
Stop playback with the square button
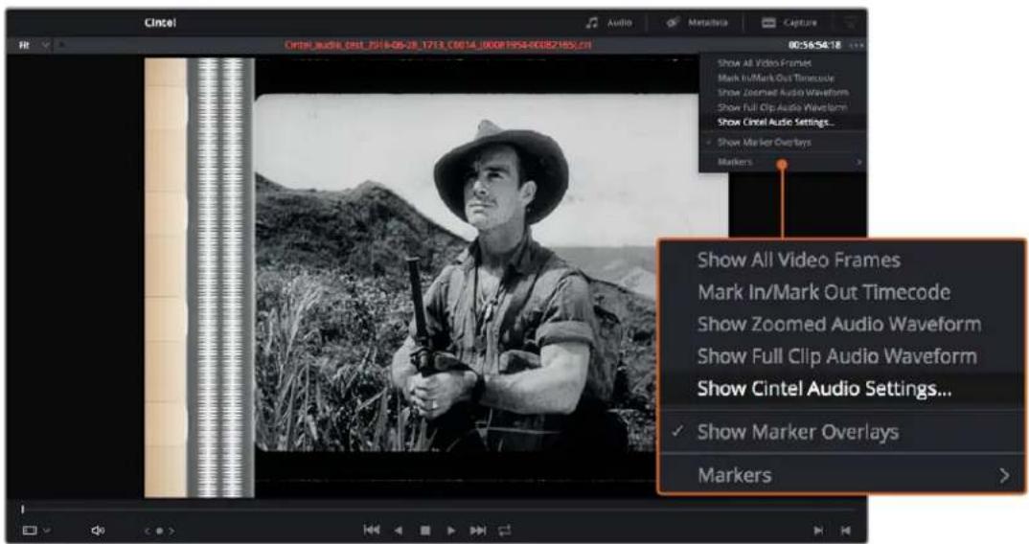pos(424,531)
